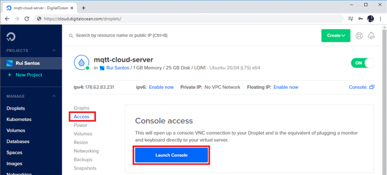Open Images in sidebar

click(x=14, y=164)
